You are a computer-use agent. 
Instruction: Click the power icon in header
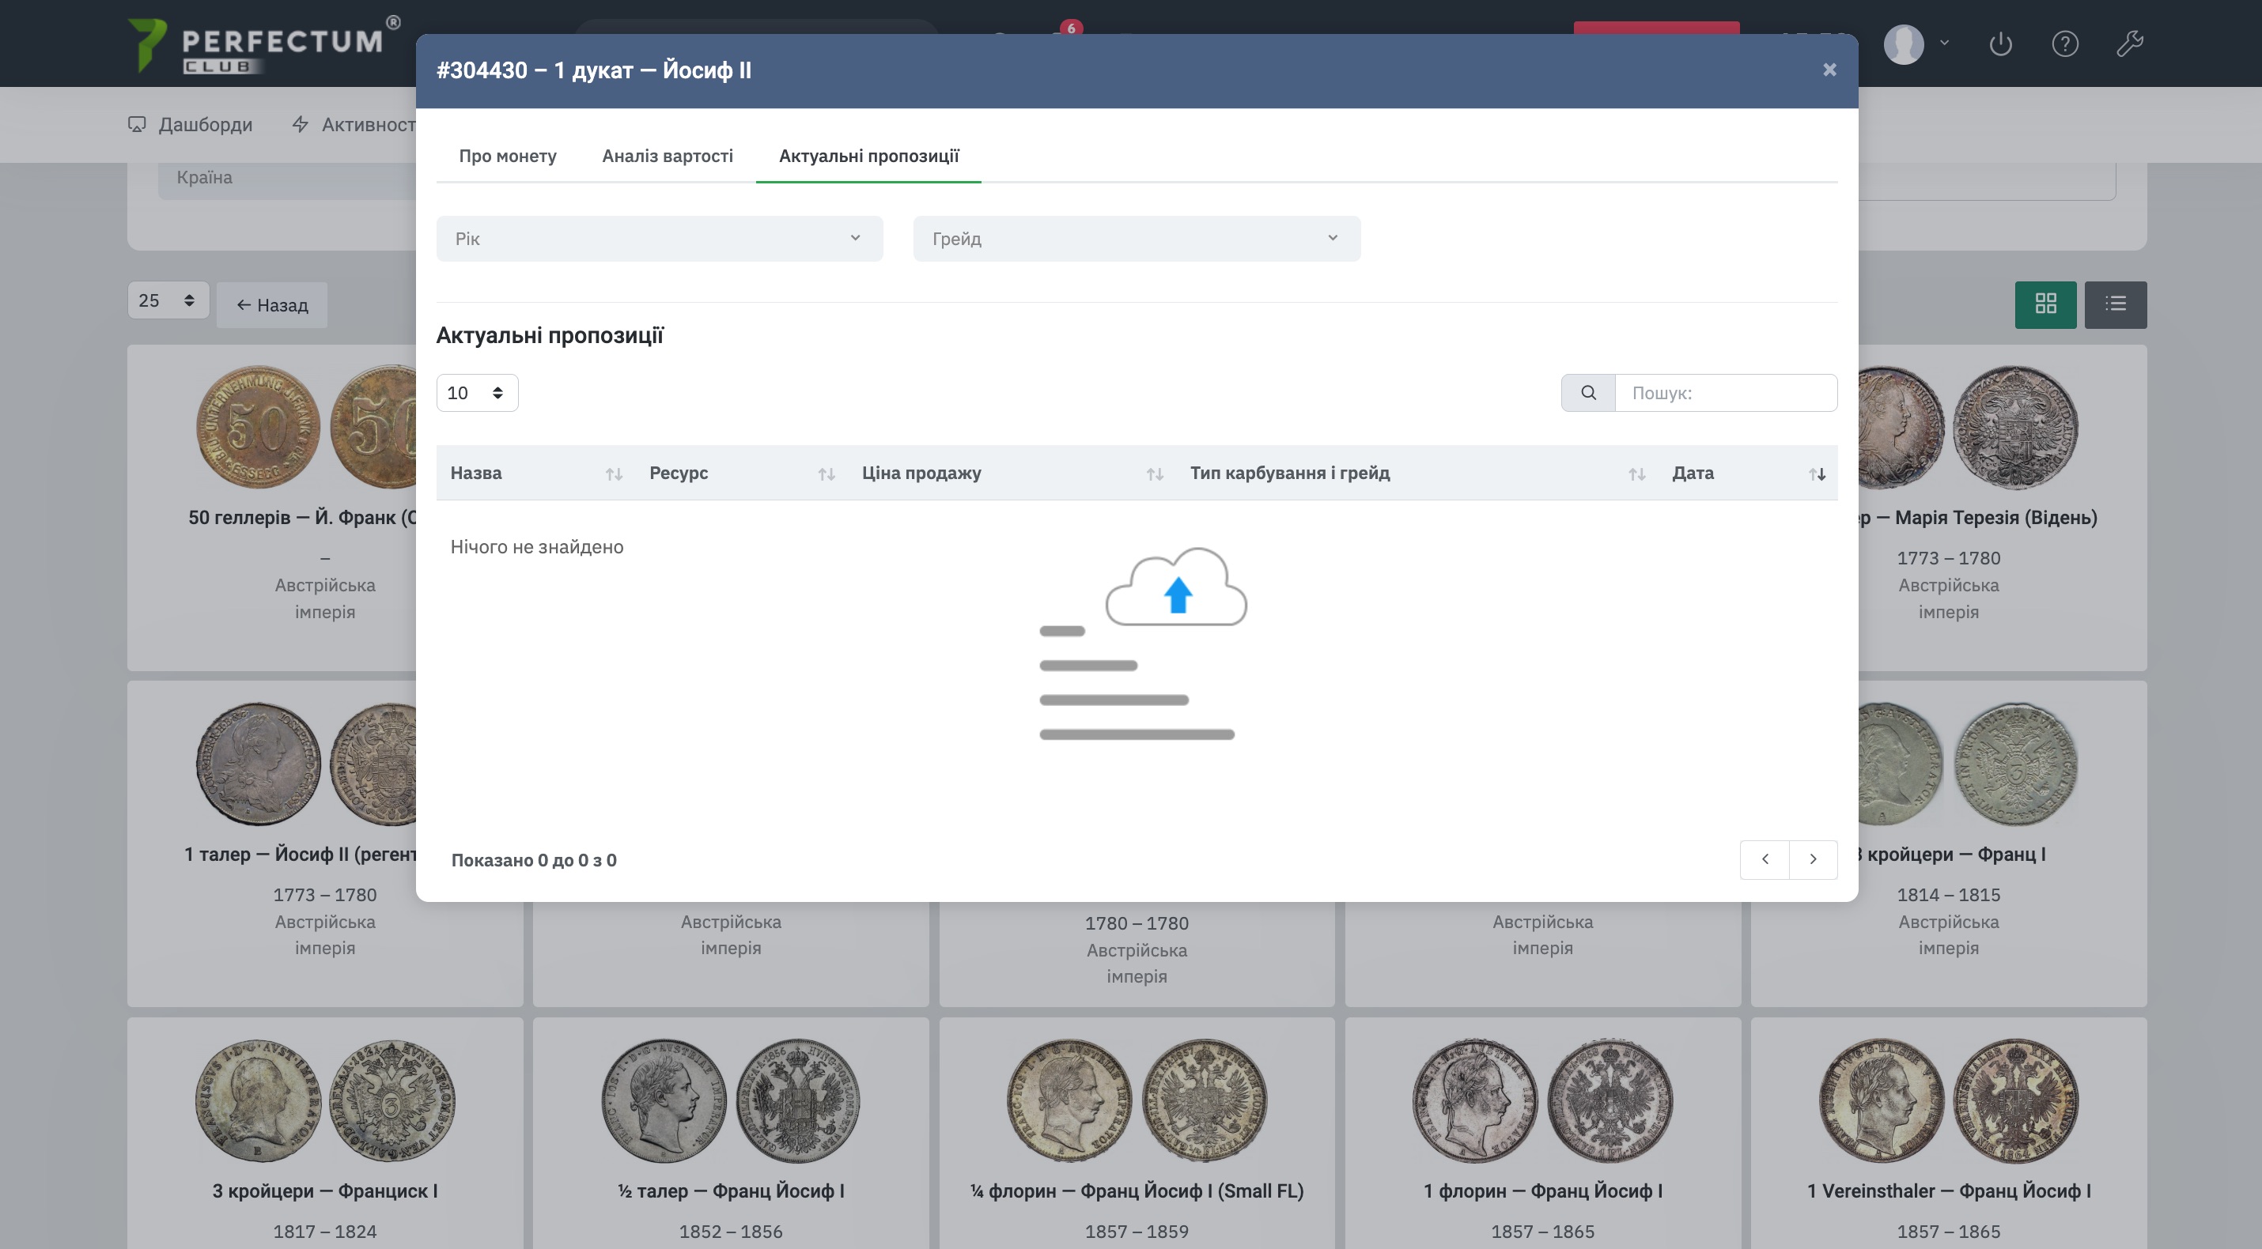coord(2000,43)
